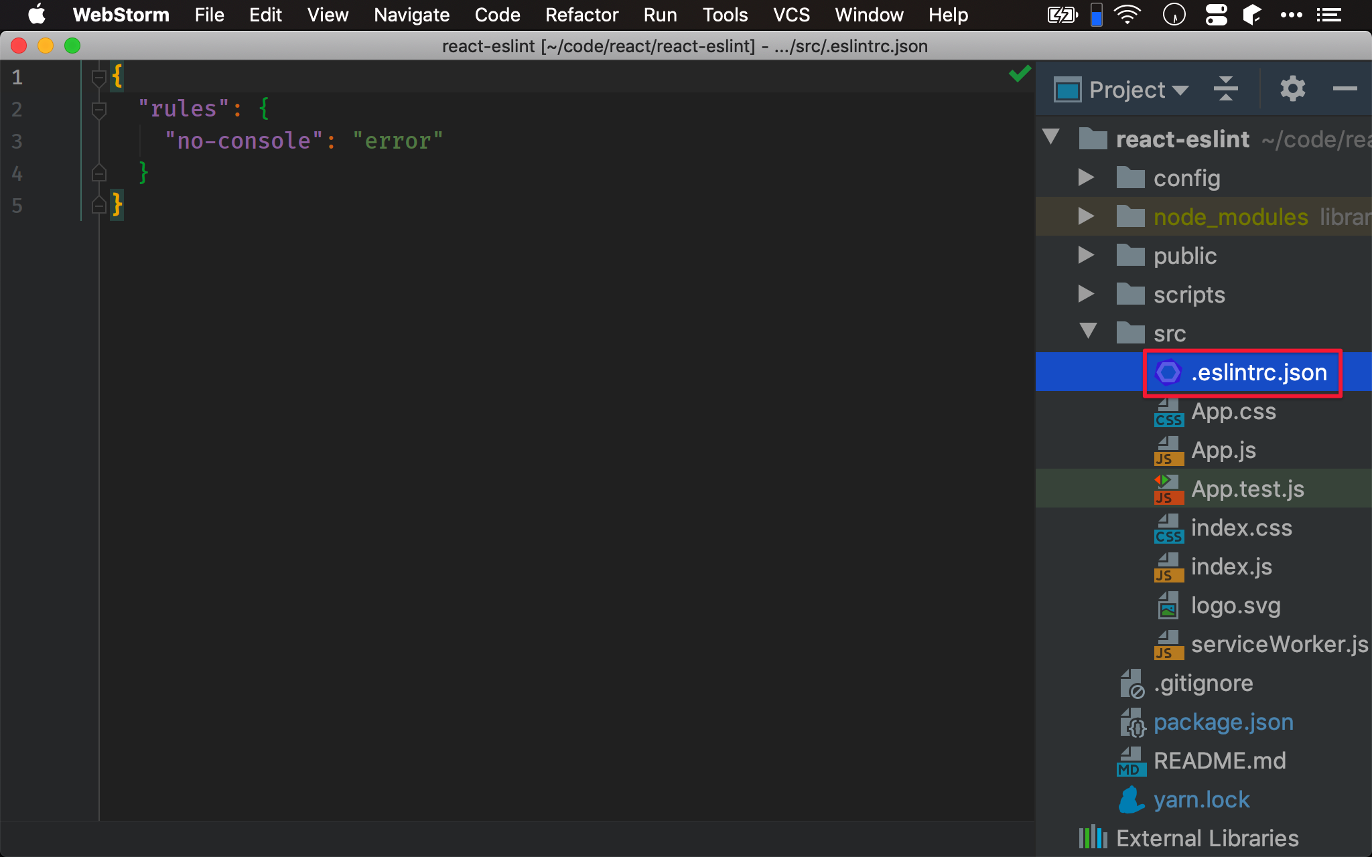
Task: Open the Apple menu
Action: coord(37,14)
